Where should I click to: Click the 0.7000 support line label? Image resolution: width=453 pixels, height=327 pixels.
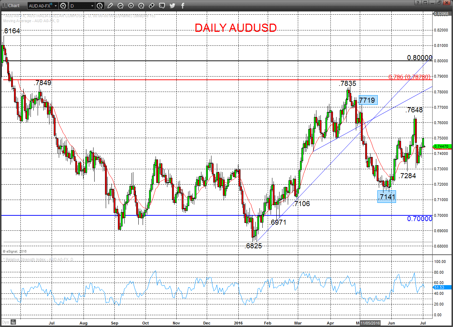pos(420,219)
